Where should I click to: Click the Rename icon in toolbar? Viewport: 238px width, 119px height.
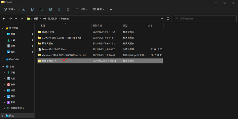tap(50, 9)
